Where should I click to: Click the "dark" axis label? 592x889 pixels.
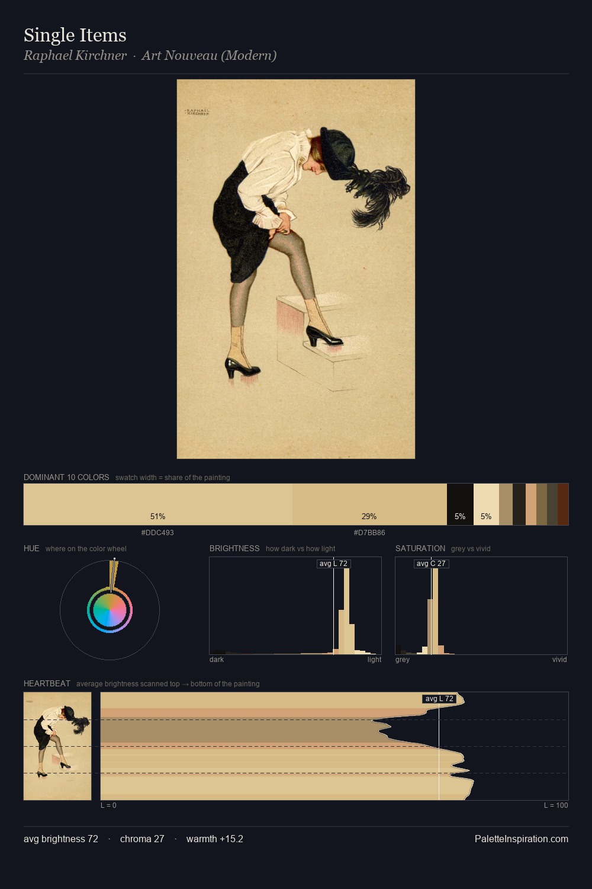pos(217,660)
